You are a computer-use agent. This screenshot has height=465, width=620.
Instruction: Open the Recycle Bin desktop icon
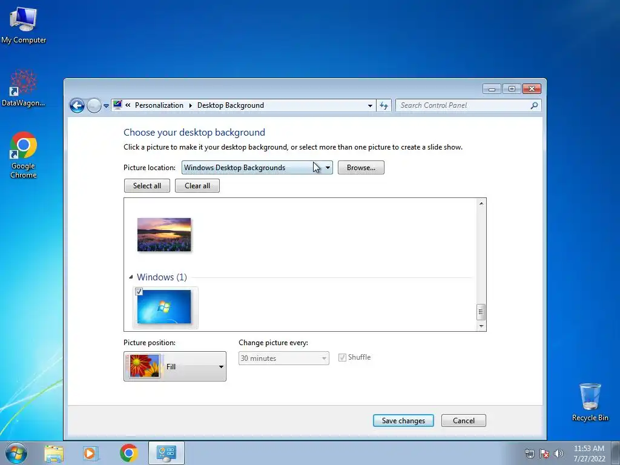coord(590,402)
